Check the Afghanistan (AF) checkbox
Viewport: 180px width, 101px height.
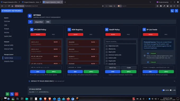click(107, 46)
